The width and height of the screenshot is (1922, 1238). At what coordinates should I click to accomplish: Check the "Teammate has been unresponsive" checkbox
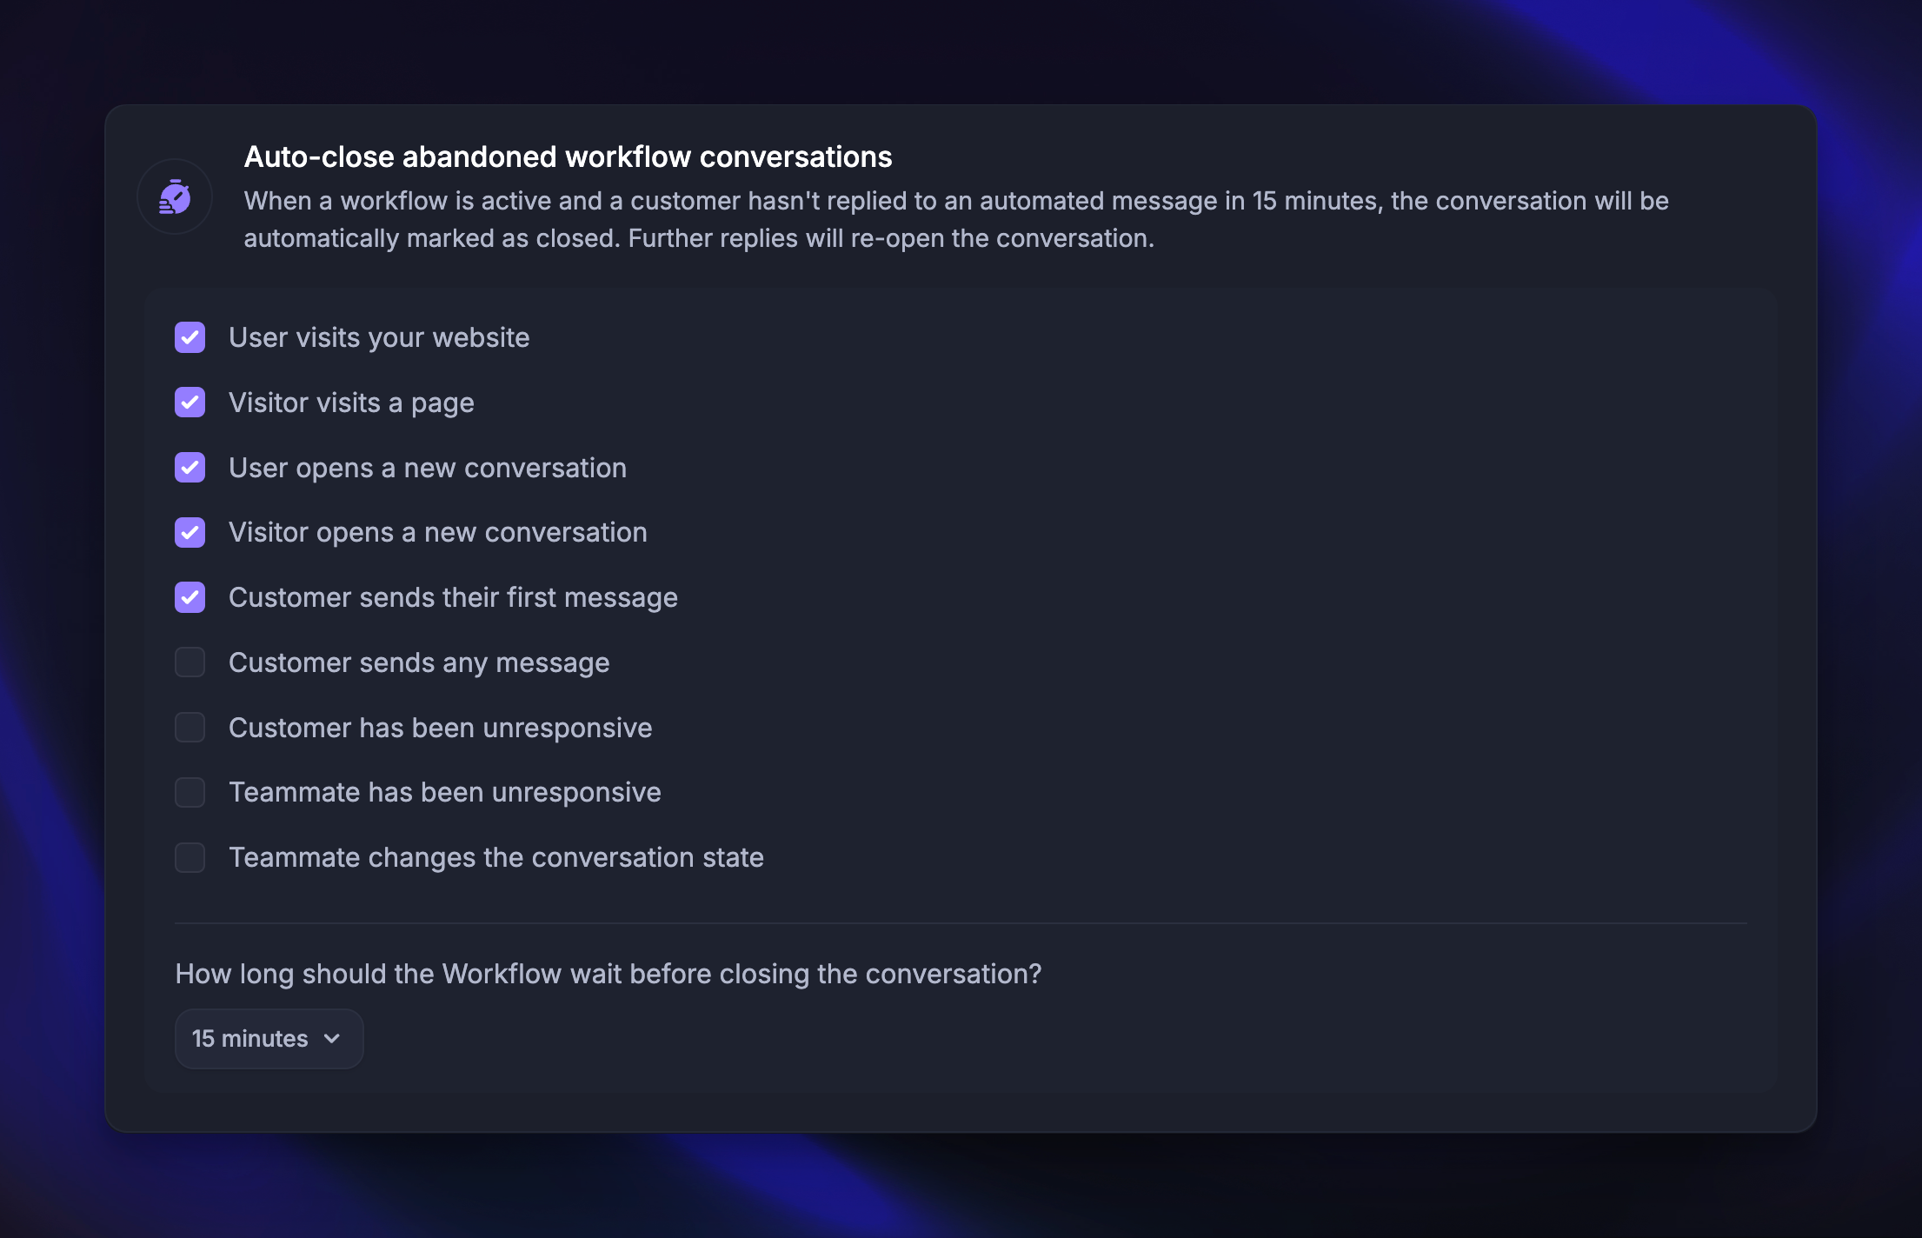tap(190, 792)
